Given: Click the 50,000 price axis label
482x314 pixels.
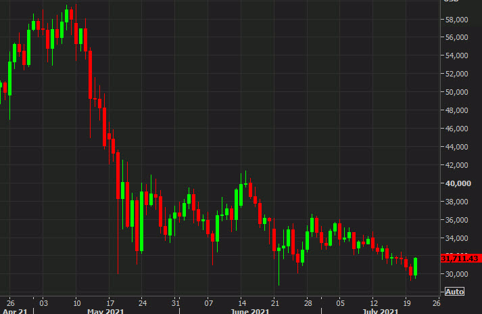Looking at the screenshot, I should (x=456, y=92).
